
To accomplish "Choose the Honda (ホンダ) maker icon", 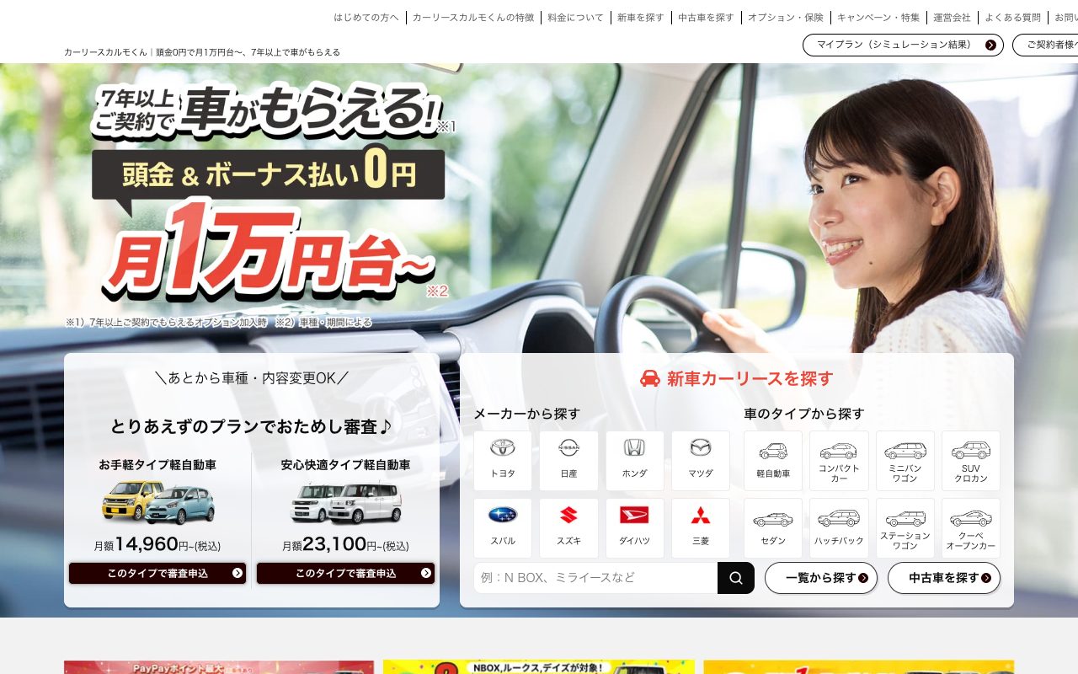I will [x=635, y=461].
